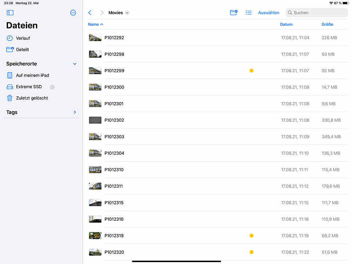Eject Extreme SSD using gray circle button
Viewport: 353px width, 264px height.
coord(52,87)
